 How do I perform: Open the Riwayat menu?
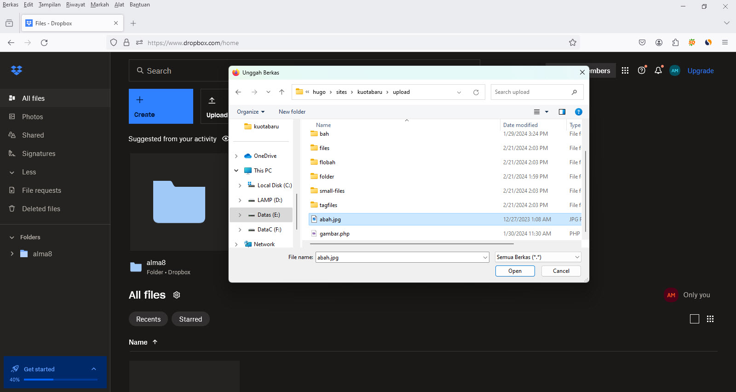(x=75, y=5)
